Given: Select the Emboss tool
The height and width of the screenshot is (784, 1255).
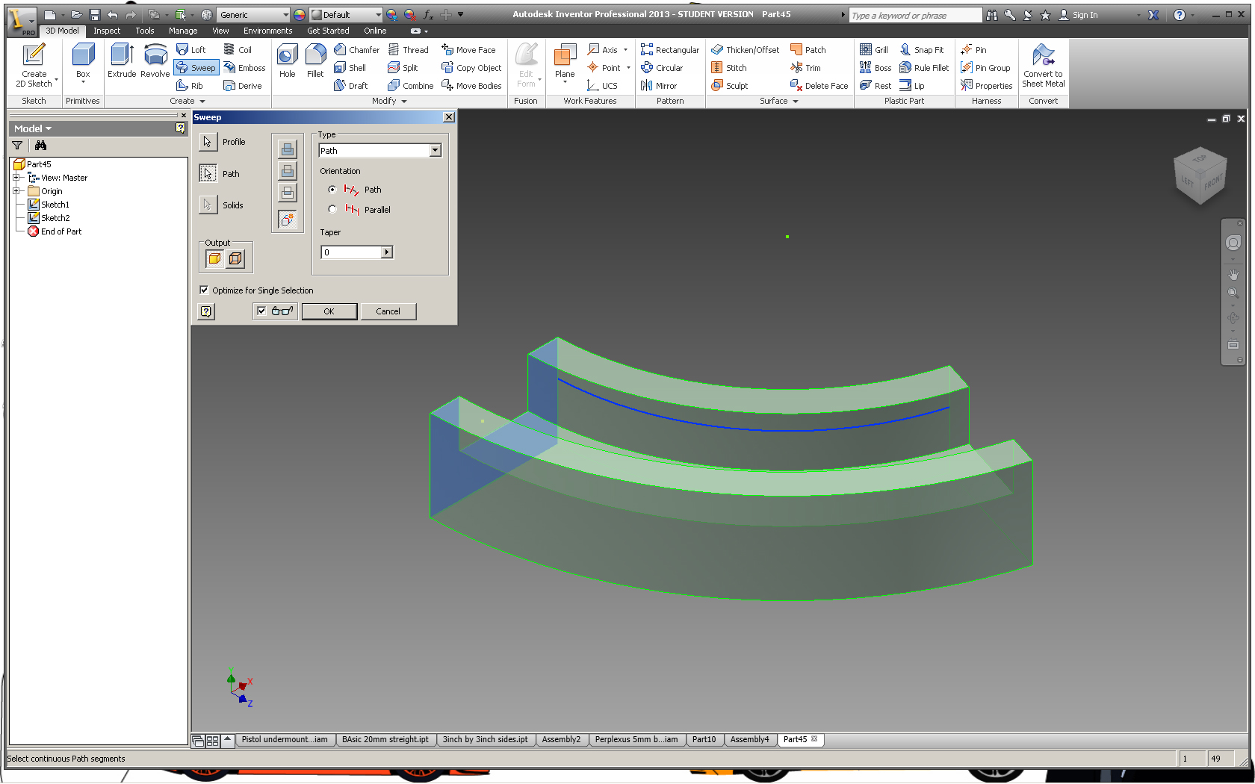Looking at the screenshot, I should click(244, 68).
